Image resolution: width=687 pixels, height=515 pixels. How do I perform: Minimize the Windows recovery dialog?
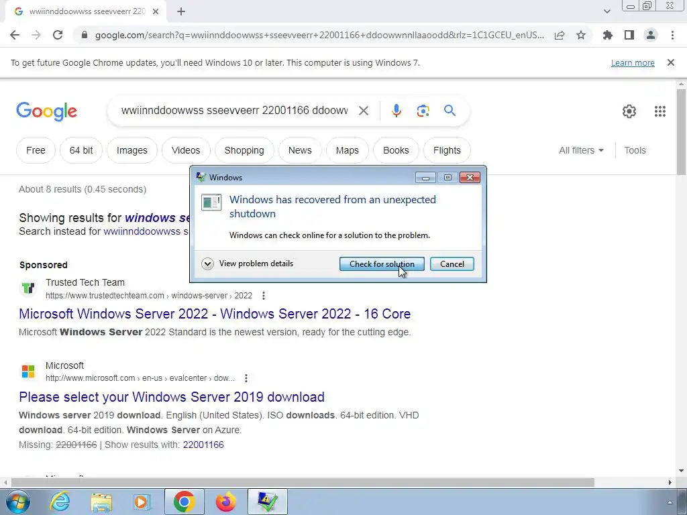[x=425, y=177]
